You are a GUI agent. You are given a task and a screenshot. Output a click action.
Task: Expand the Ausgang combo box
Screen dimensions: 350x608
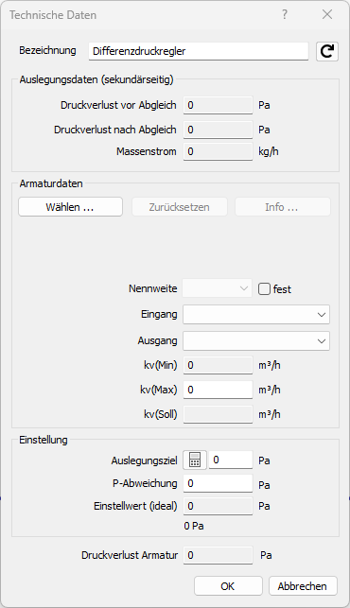click(256, 340)
